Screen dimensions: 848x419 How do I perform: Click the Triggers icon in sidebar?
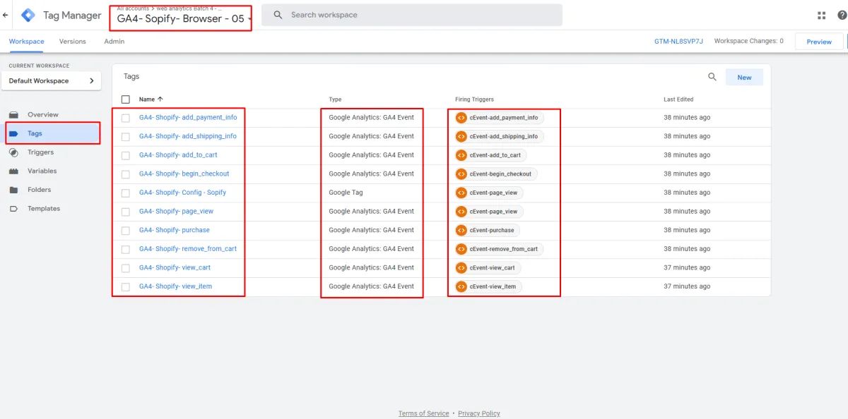[13, 152]
